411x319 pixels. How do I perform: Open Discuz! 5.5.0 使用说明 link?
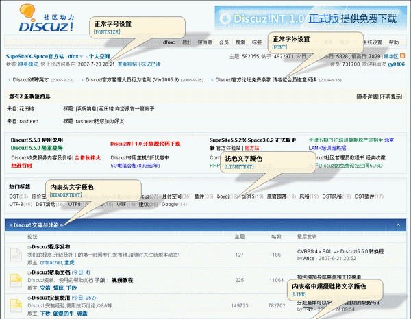[37, 140]
